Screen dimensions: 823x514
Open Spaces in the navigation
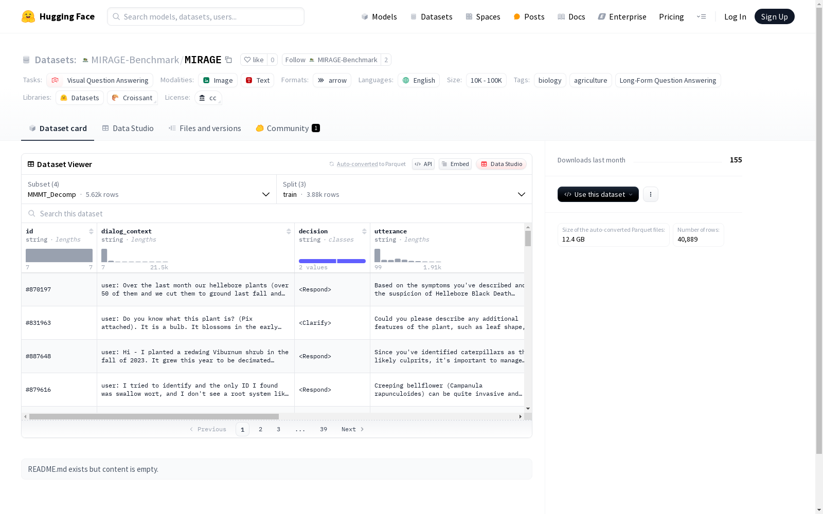483,16
